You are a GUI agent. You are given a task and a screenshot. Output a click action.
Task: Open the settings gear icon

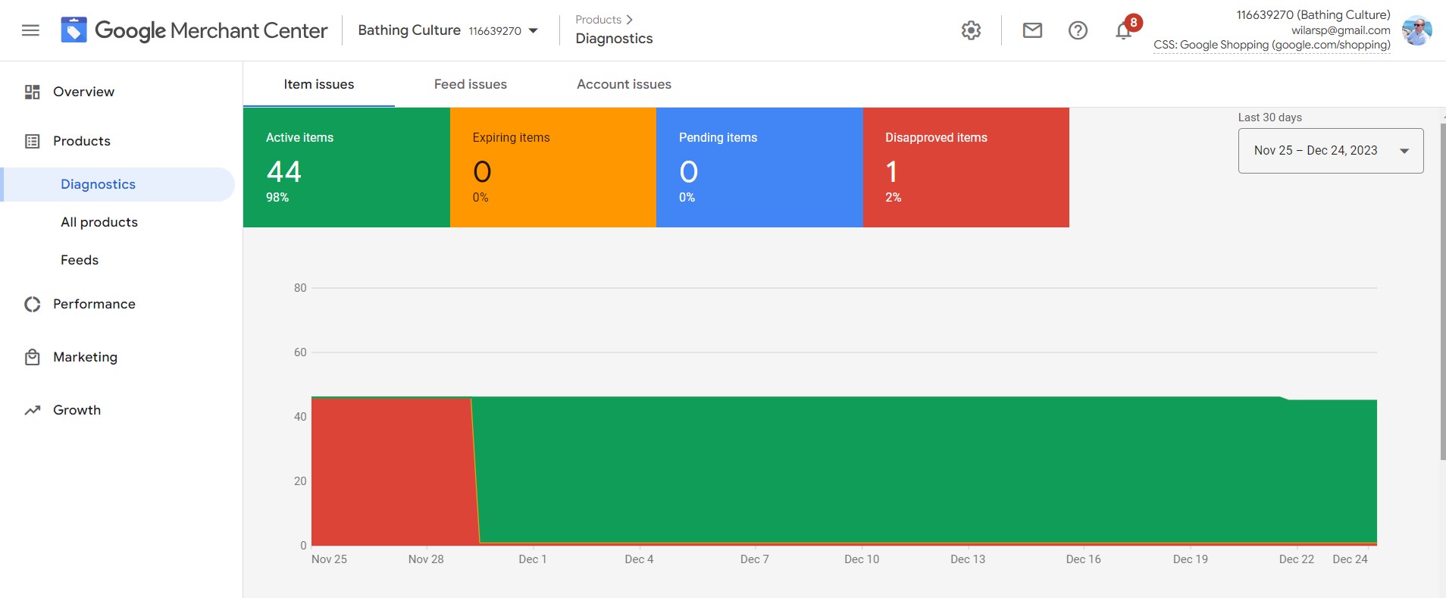point(971,30)
